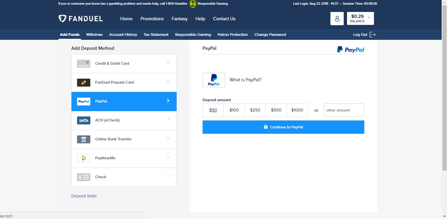This screenshot has width=447, height=219.
Task: Click the Log Out link
Action: (x=360, y=35)
